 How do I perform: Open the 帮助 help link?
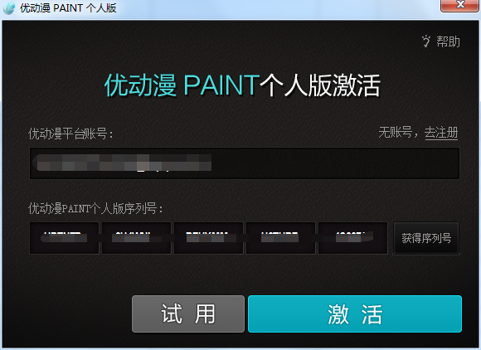point(448,41)
